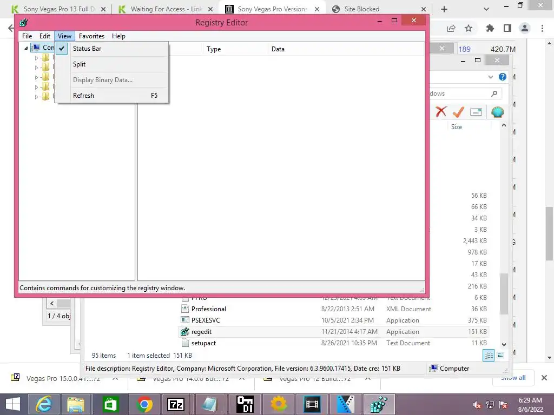Open Explorer help via blue question mark
The height and width of the screenshot is (415, 554).
click(503, 77)
